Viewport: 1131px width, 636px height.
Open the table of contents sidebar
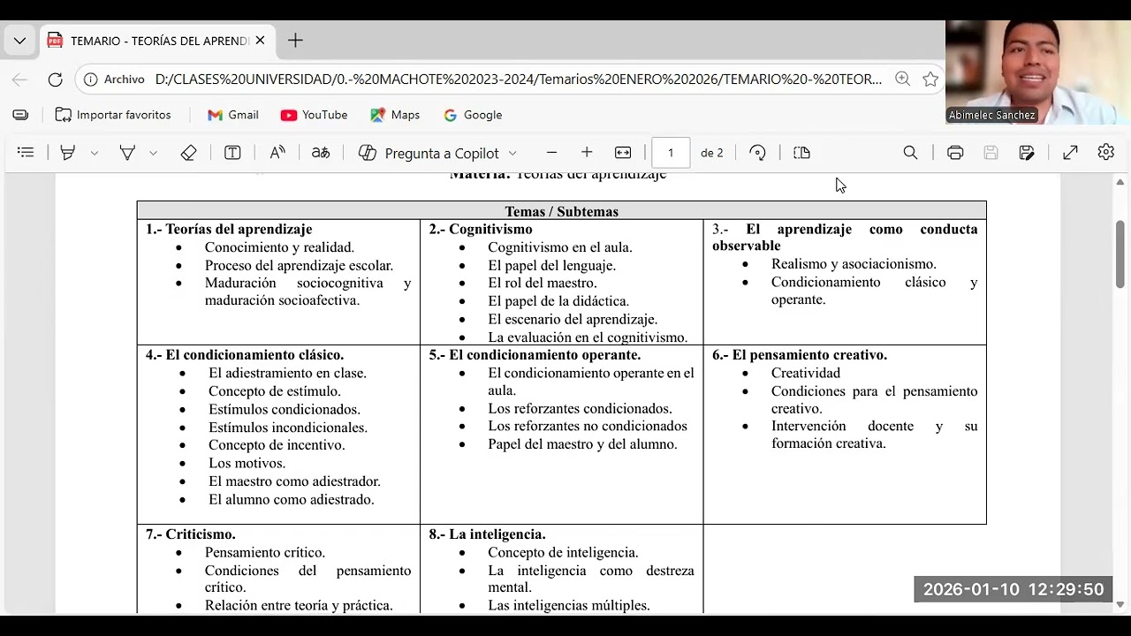[x=26, y=153]
